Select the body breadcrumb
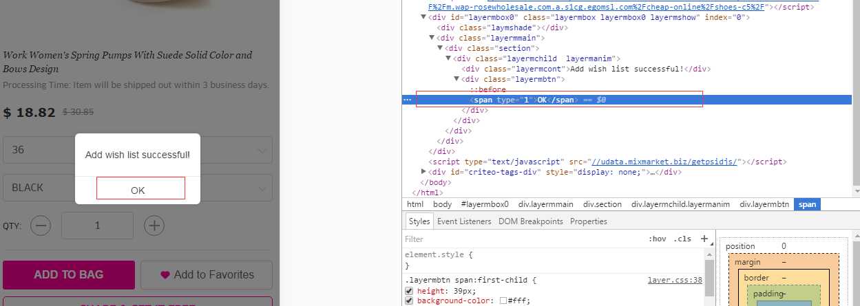 pyautogui.click(x=443, y=204)
